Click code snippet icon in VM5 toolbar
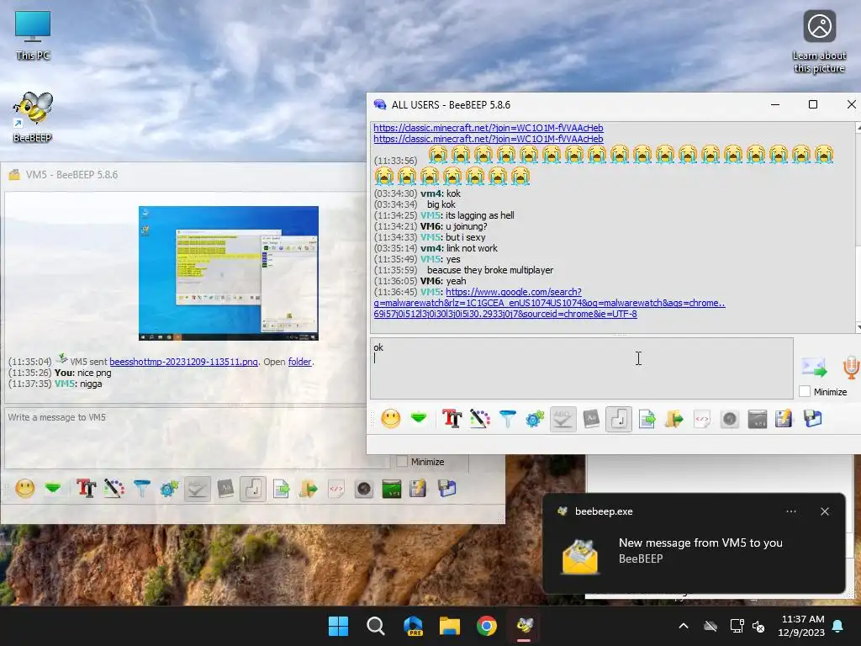 point(336,489)
